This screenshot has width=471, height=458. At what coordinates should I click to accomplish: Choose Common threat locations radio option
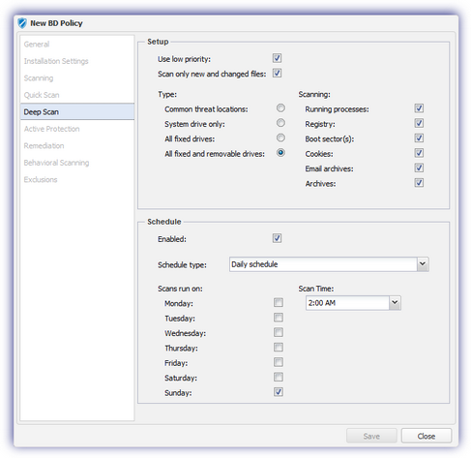[x=280, y=108]
